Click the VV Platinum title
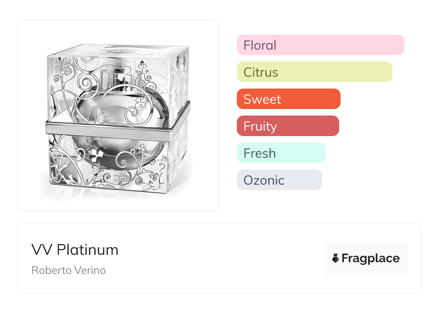The height and width of the screenshot is (311, 439). pos(75,250)
